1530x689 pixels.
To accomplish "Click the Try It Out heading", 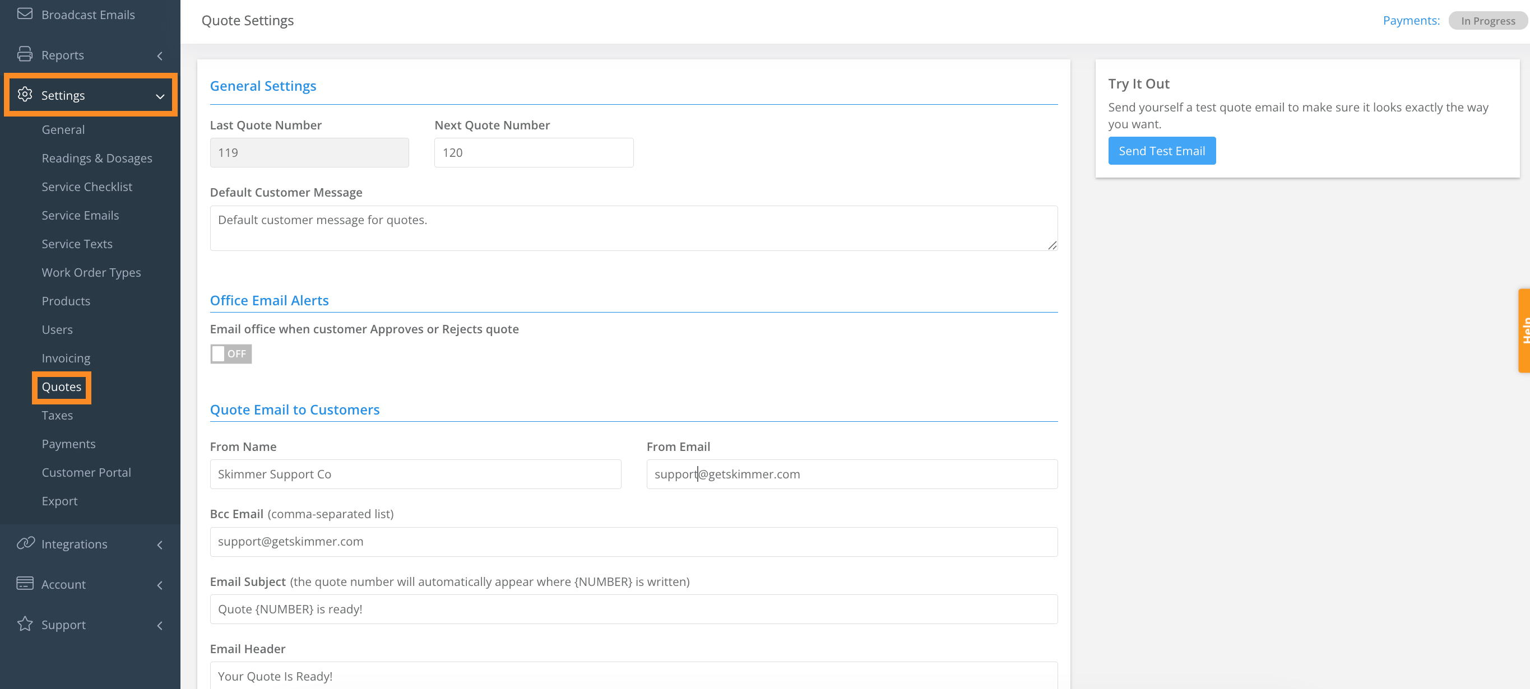I will click(1138, 83).
